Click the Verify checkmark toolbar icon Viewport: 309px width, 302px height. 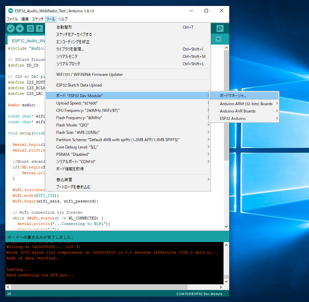11,29
